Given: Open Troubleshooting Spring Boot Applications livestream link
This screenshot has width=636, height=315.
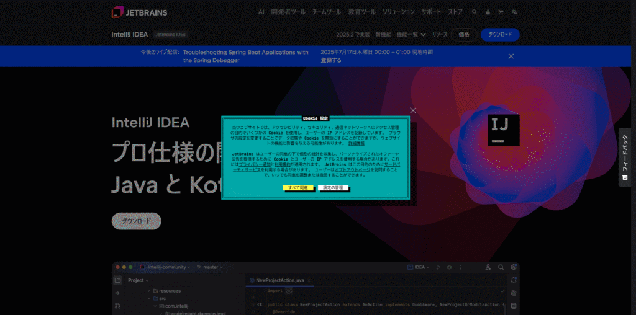Looking at the screenshot, I should [x=246, y=56].
